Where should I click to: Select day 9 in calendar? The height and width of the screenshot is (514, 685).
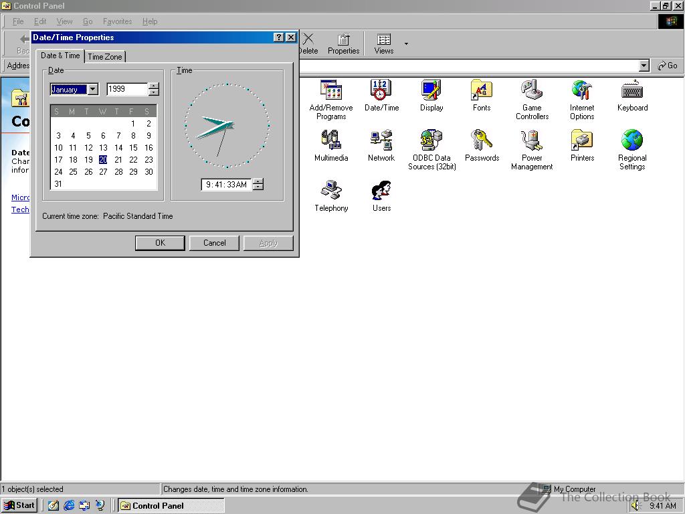[x=149, y=135]
